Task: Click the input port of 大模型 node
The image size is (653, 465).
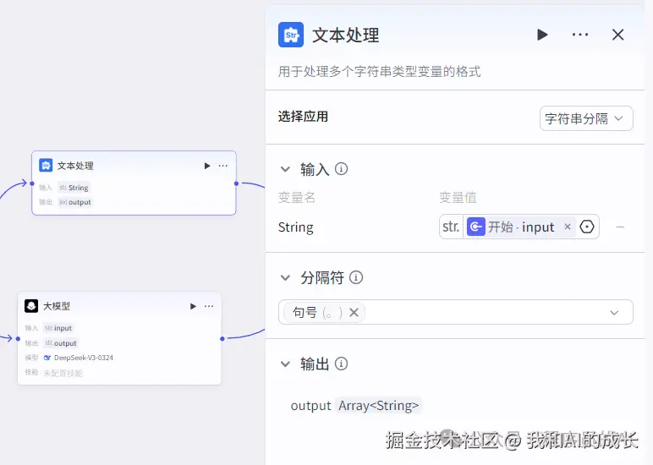Action: point(18,338)
